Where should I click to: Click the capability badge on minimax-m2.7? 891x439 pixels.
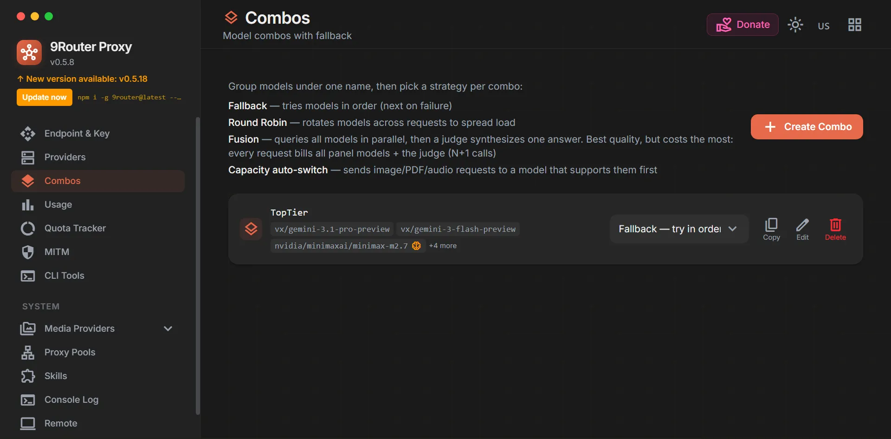tap(416, 246)
